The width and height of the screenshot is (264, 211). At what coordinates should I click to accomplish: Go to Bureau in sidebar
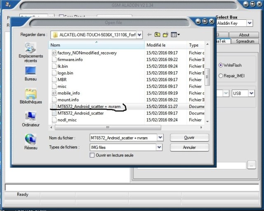(31, 73)
